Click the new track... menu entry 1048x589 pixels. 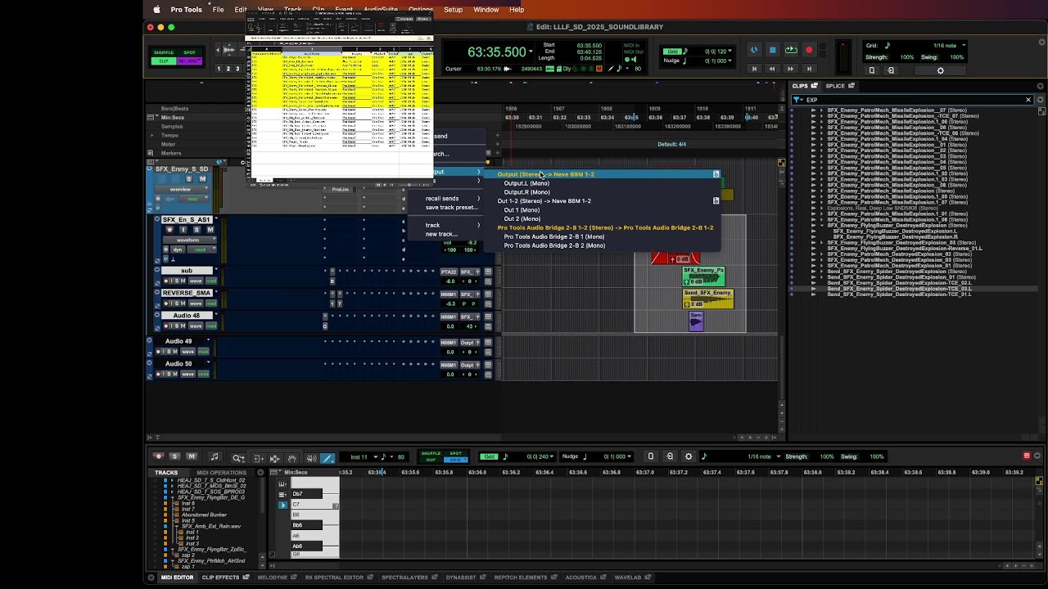(x=441, y=234)
